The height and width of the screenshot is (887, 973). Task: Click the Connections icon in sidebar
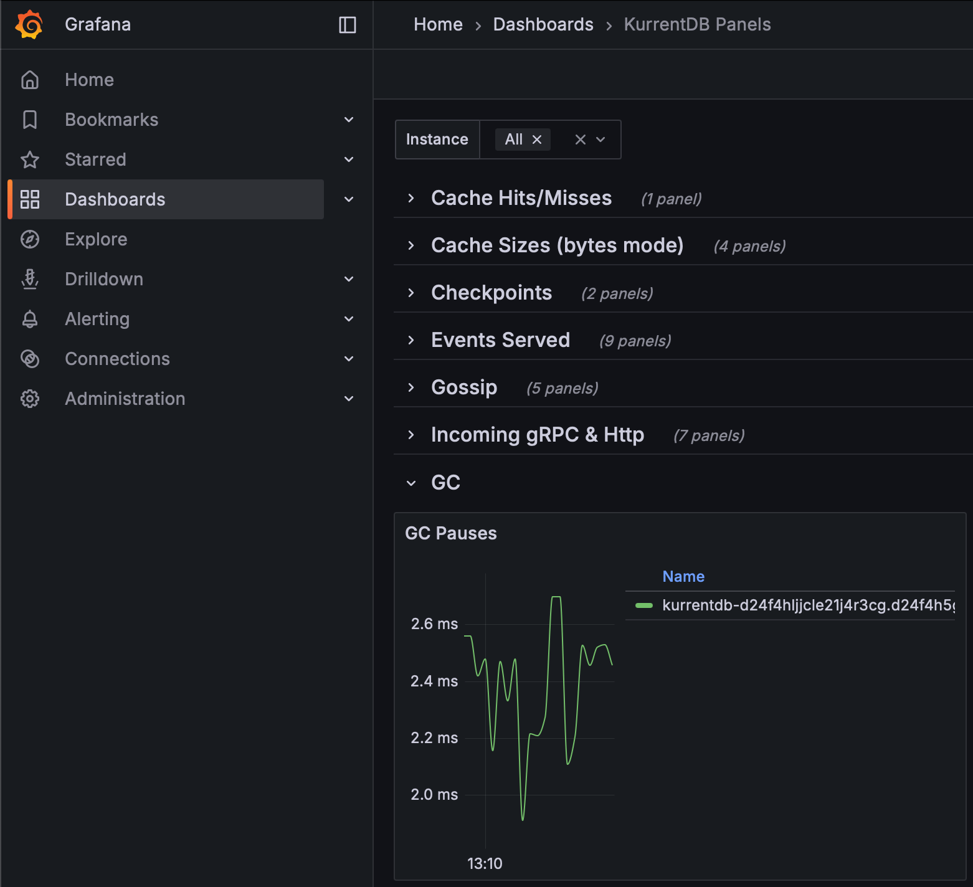click(x=30, y=359)
